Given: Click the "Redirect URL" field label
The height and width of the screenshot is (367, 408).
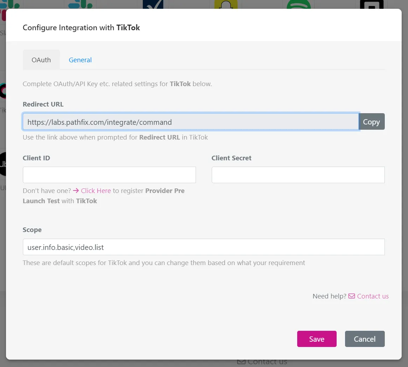Looking at the screenshot, I should pyautogui.click(x=43, y=104).
